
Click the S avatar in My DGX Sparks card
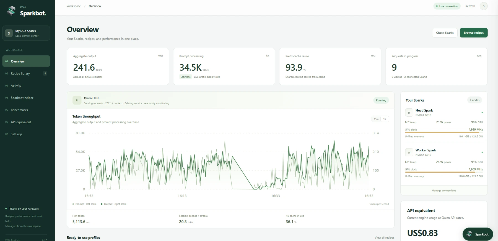coord(9,33)
